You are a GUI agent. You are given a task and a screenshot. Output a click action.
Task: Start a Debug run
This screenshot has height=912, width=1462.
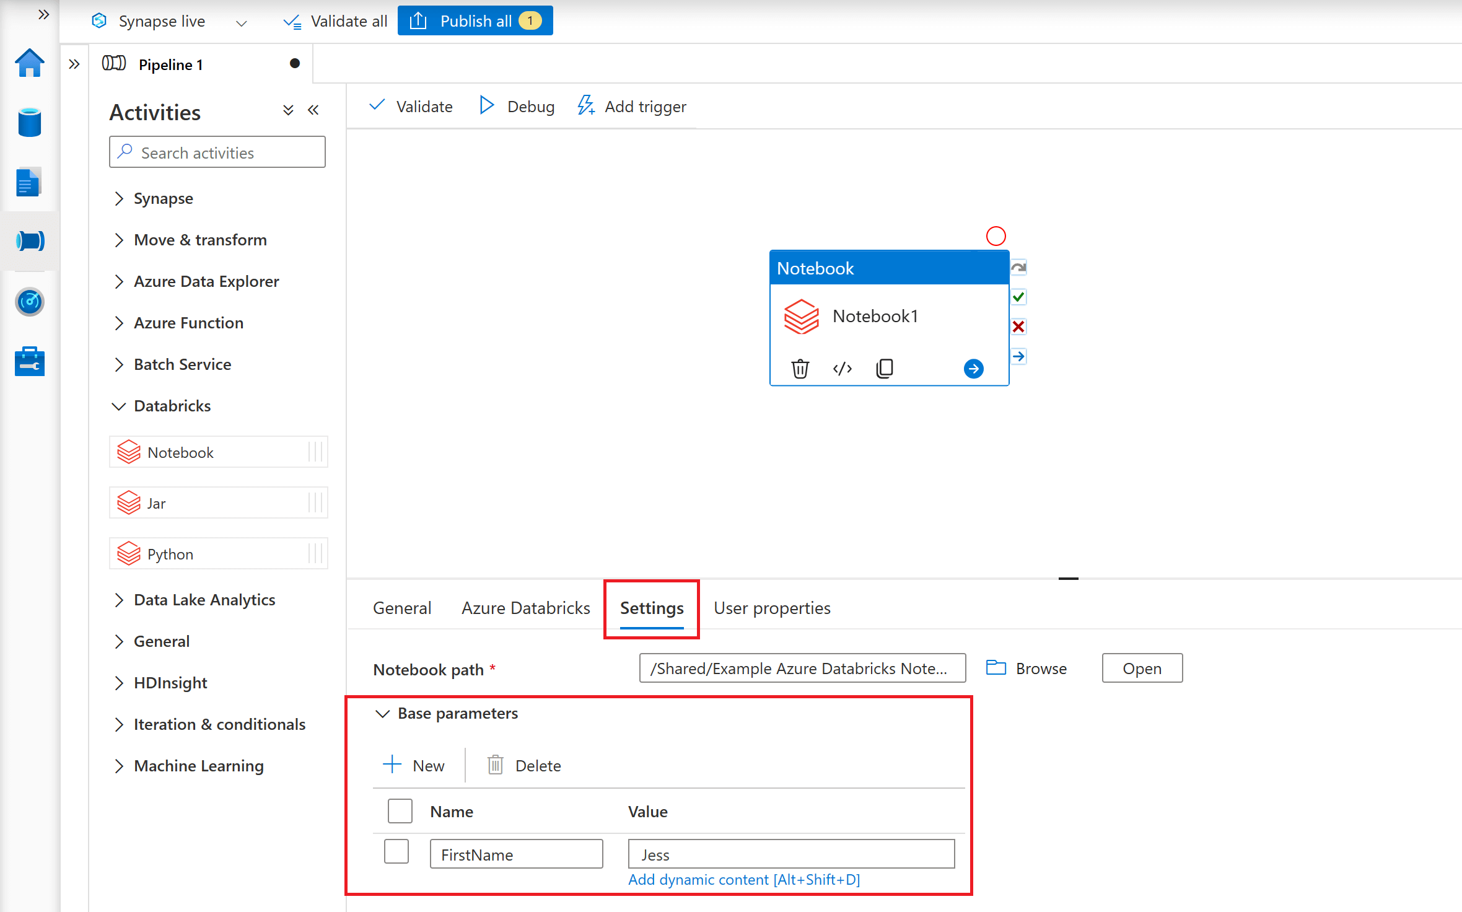[x=517, y=107]
